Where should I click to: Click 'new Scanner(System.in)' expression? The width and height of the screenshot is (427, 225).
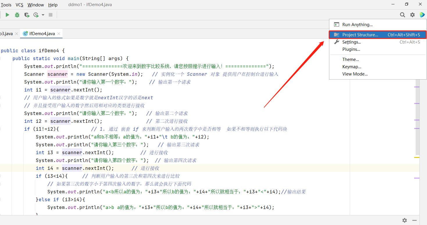[x=108, y=74]
